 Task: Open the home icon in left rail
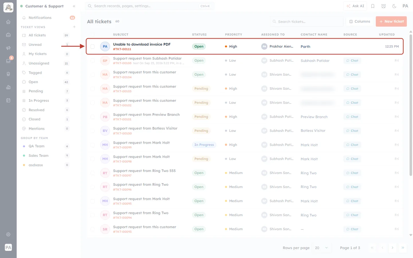(x=8, y=22)
